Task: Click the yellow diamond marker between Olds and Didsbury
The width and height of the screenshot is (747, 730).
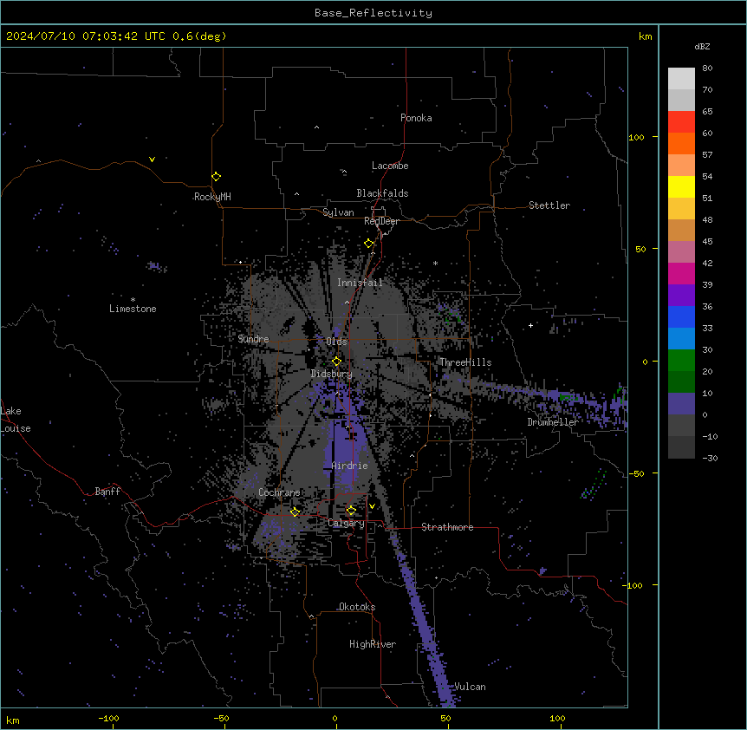Action: [336, 361]
